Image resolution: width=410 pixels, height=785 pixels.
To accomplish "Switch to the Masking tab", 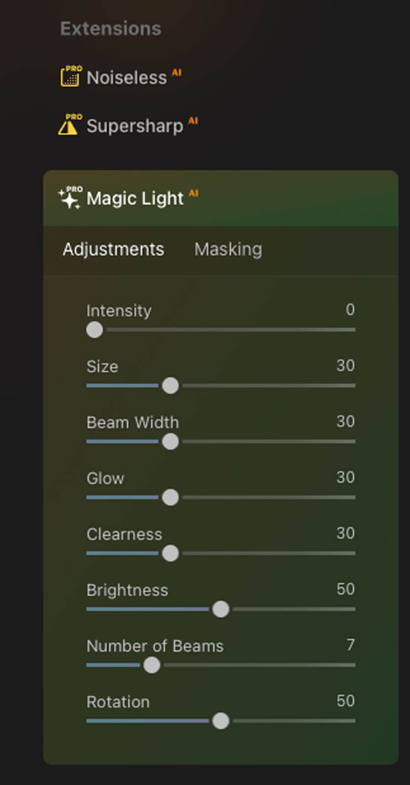I will click(228, 249).
